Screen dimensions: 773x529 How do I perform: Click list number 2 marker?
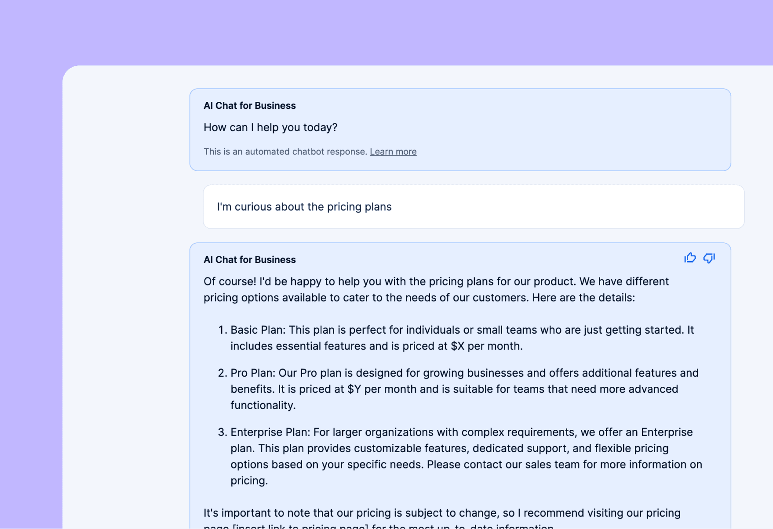(222, 373)
